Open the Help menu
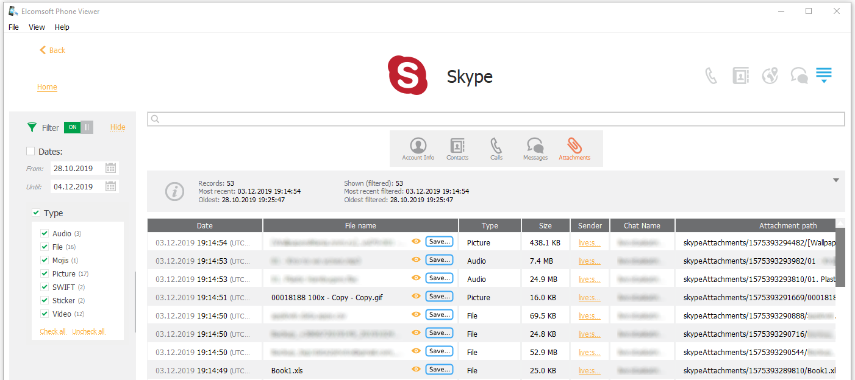The width and height of the screenshot is (855, 380). (62, 27)
